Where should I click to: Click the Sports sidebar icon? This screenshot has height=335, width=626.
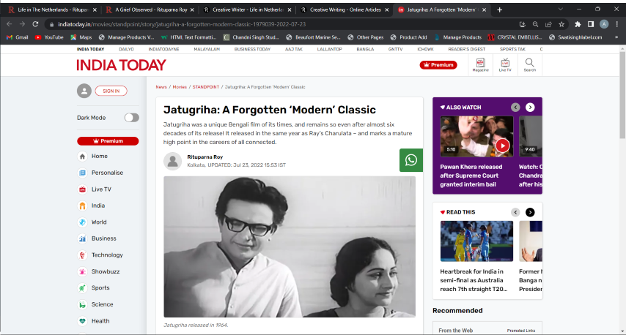point(82,288)
